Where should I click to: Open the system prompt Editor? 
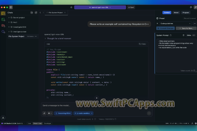click(x=191, y=35)
